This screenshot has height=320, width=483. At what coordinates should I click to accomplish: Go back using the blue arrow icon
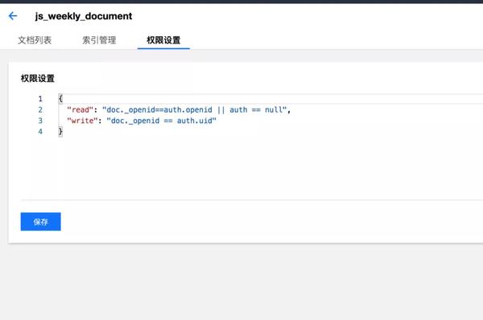(x=13, y=16)
